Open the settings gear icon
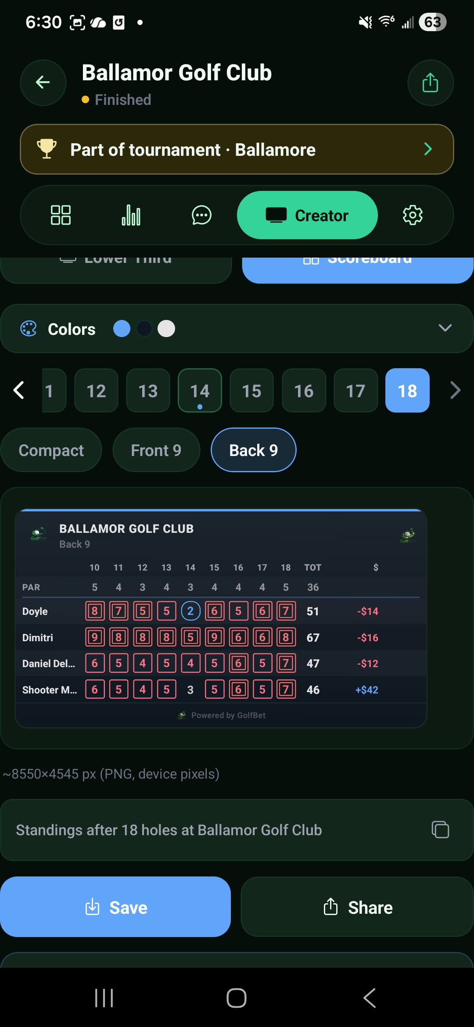 coord(412,215)
